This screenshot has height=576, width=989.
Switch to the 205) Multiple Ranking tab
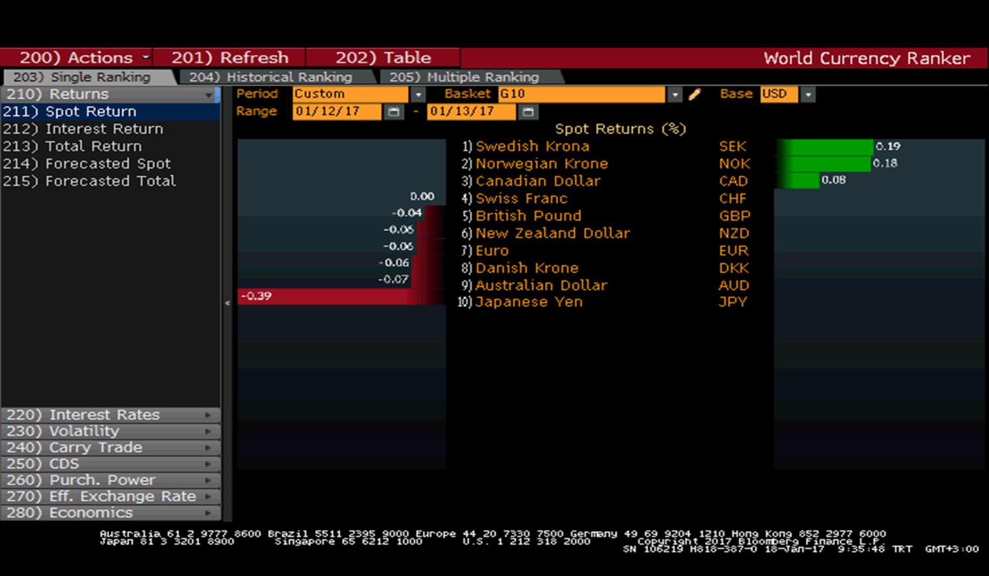[464, 77]
